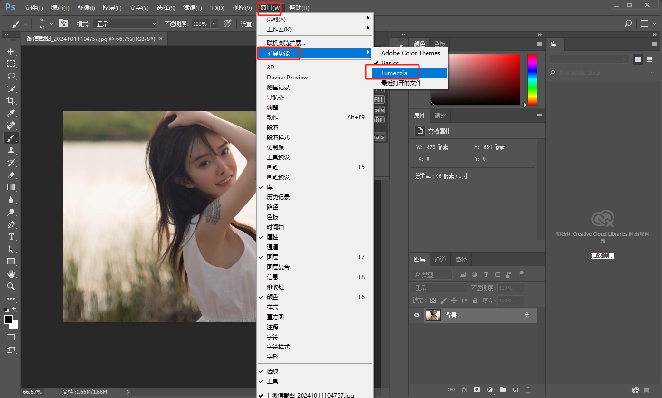
Task: Click the rainbow hue slider strip
Action: coord(532,79)
